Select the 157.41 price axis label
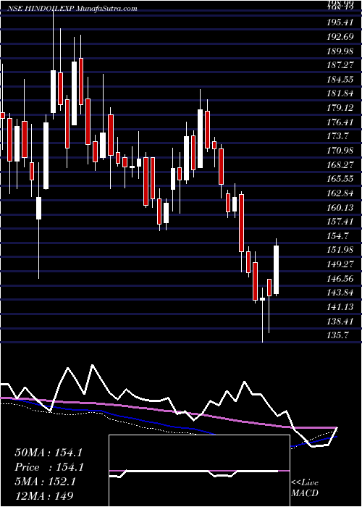The width and height of the screenshot is (362, 507). (340, 222)
